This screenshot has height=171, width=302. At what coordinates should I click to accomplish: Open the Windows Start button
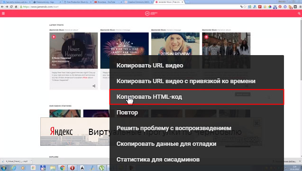4,168
